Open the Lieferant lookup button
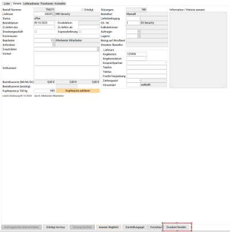 tap(53, 14)
